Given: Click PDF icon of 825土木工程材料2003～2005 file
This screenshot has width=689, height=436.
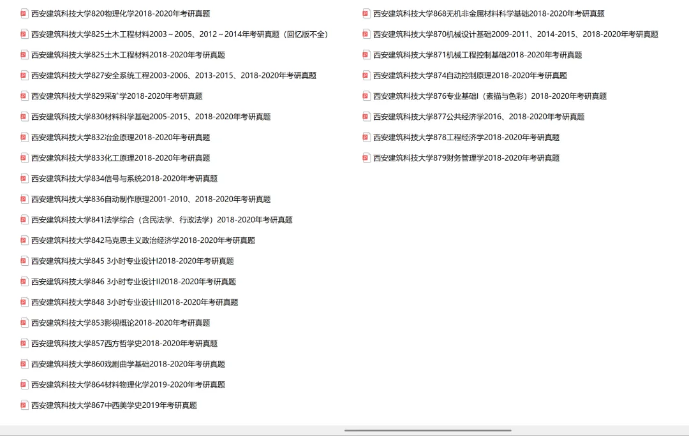Looking at the screenshot, I should pyautogui.click(x=24, y=34).
